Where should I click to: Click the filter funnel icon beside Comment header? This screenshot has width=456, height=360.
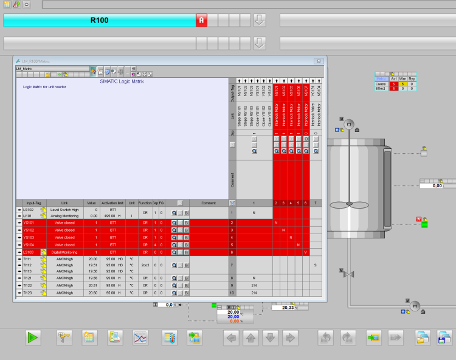[x=232, y=203]
